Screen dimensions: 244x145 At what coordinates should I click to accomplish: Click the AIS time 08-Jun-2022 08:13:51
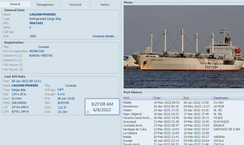click(26, 81)
